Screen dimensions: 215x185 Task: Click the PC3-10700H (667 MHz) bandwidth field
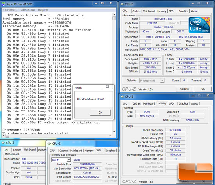tap(87, 169)
